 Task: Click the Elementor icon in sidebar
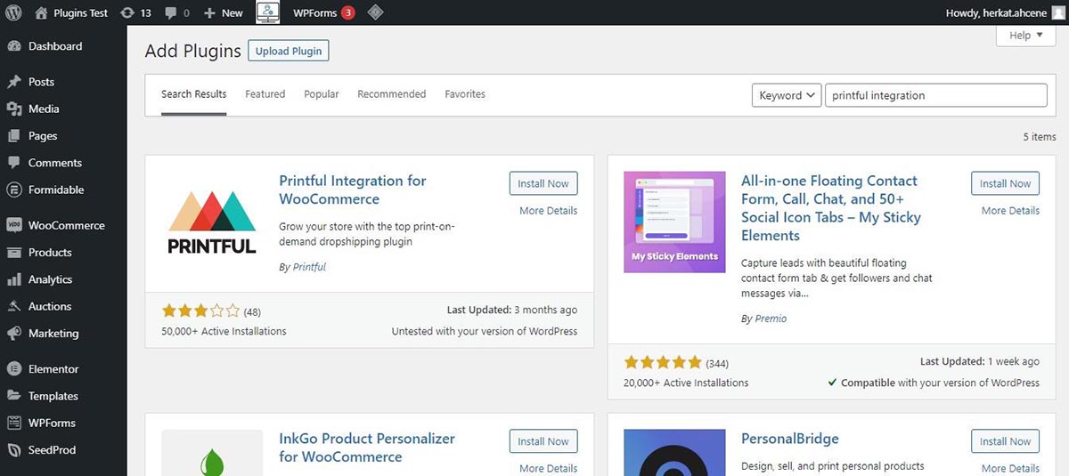(x=13, y=369)
